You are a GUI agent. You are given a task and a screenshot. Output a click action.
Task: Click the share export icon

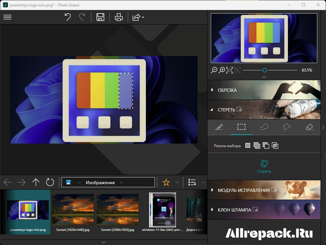click(137, 17)
